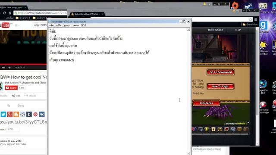Share via the VK icon
This screenshot has width=276, height=155.
42,115
